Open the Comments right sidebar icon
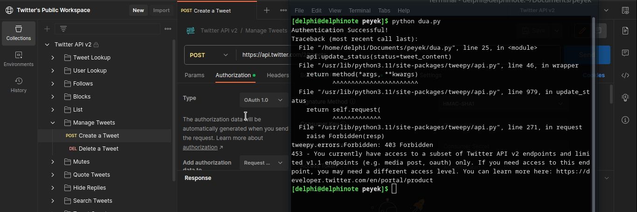 click(625, 53)
